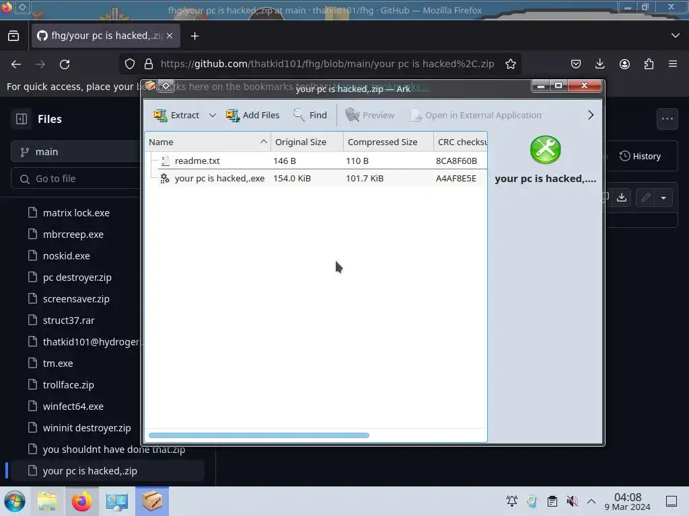The width and height of the screenshot is (689, 516).
Task: Open tracking protection shield icon
Action: pyautogui.click(x=130, y=64)
